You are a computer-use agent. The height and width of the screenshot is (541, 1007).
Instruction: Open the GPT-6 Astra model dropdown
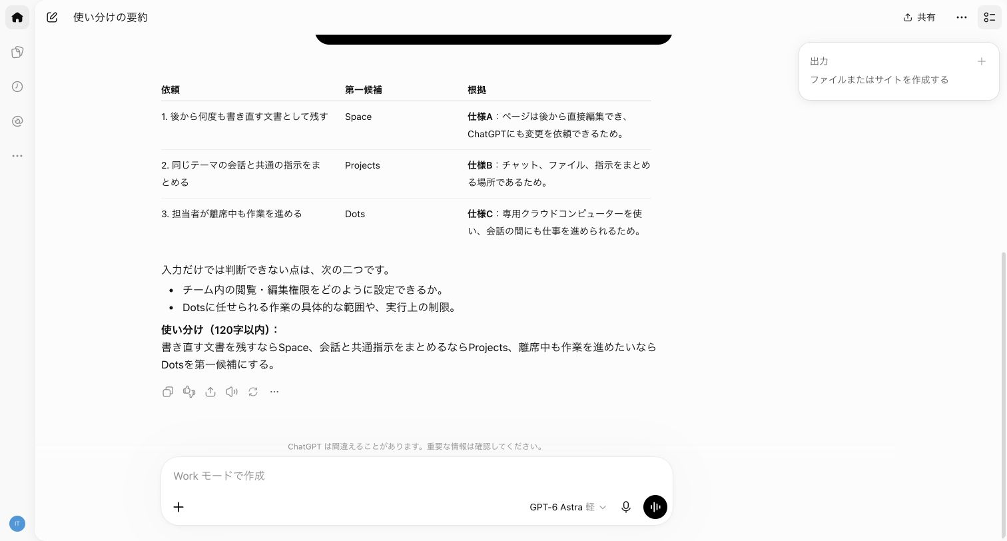[568, 507]
